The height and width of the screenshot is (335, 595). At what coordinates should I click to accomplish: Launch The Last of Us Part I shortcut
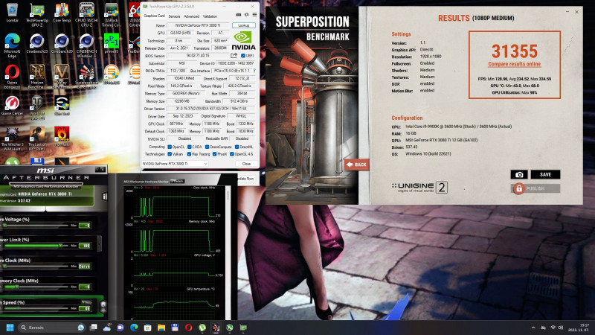tap(36, 138)
